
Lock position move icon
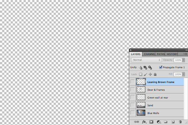point(150,74)
